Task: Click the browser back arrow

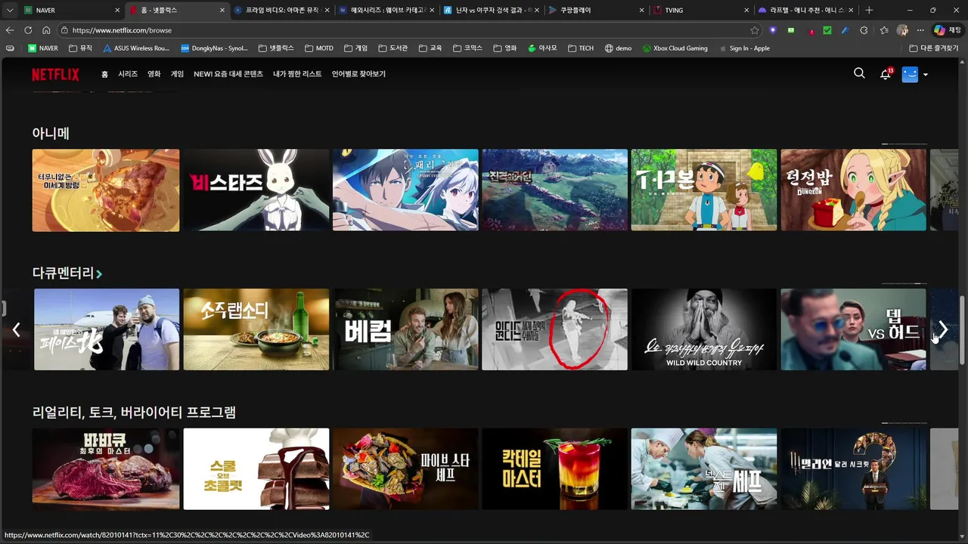Action: [10, 30]
